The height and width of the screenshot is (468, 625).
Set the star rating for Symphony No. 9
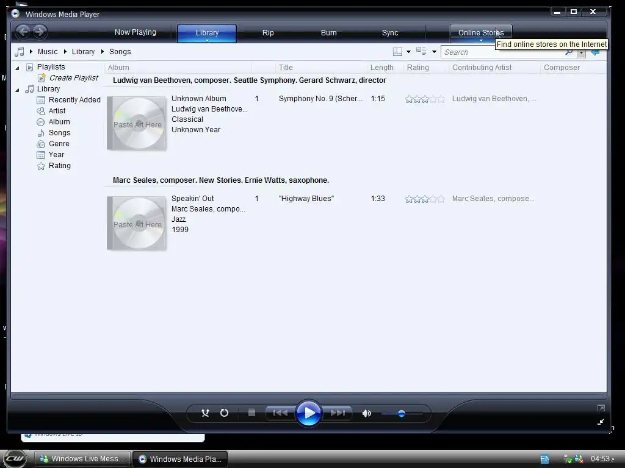tap(425, 99)
